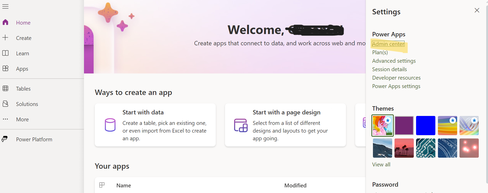
Task: Click the More ellipsis icon
Action: [x=5, y=119]
